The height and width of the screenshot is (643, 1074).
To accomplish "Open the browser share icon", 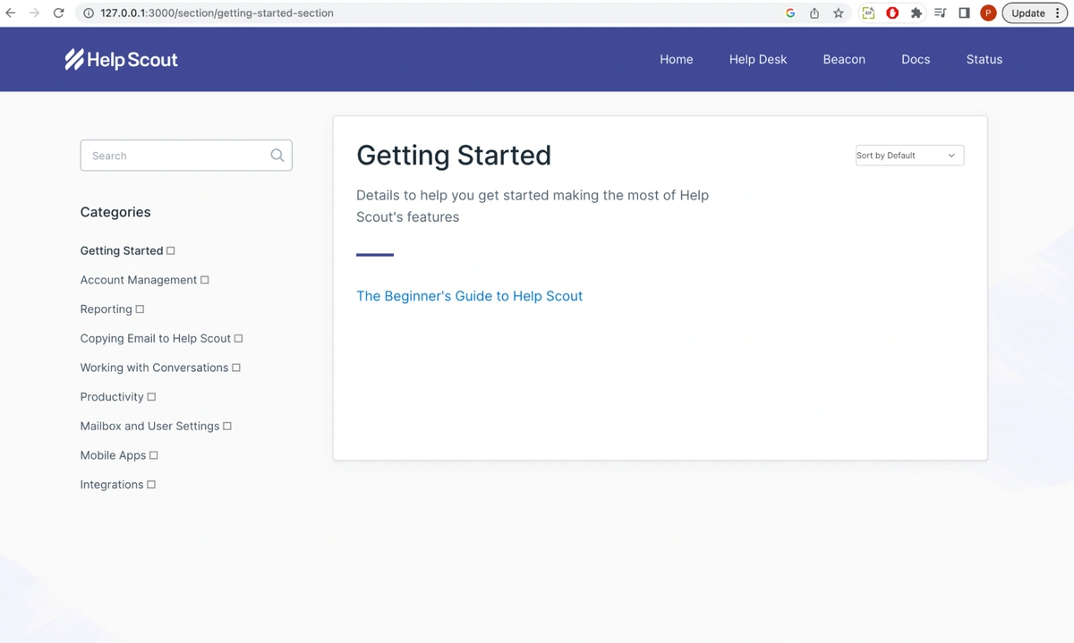I will tap(814, 13).
